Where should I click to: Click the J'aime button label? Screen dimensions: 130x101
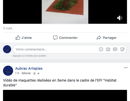click(27, 38)
